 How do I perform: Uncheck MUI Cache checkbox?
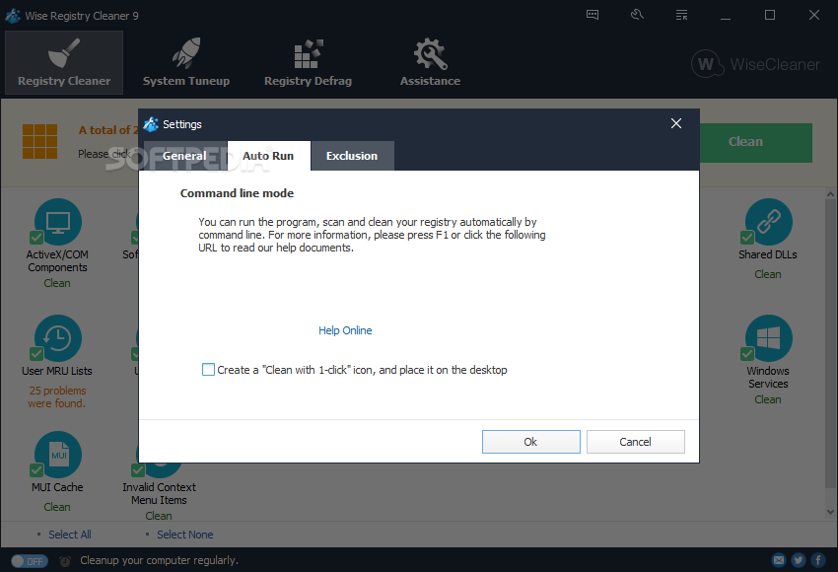point(36,469)
